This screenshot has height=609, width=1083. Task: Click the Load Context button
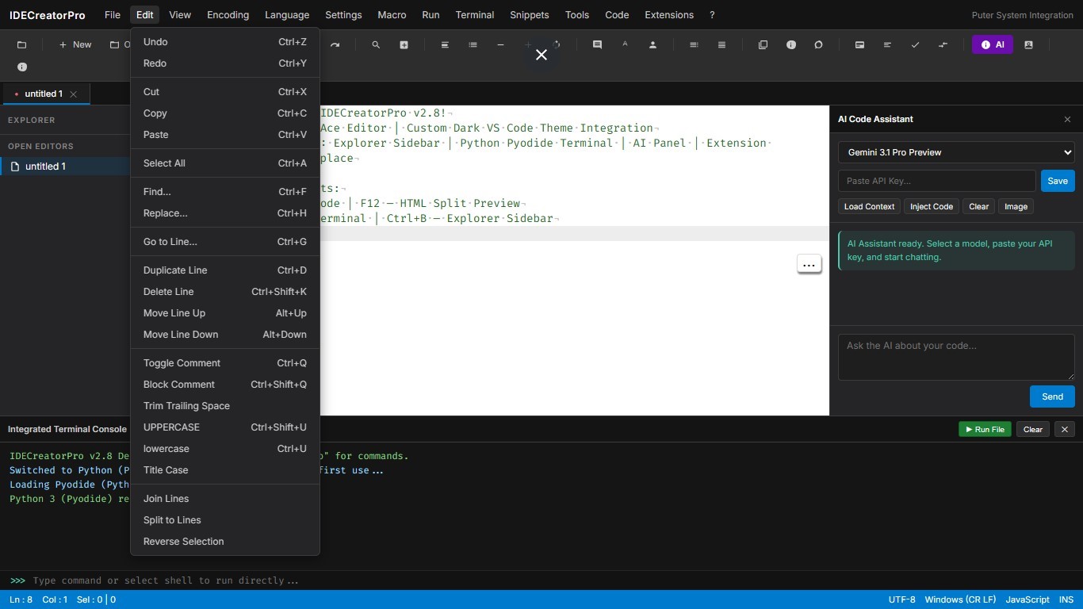pyautogui.click(x=869, y=206)
